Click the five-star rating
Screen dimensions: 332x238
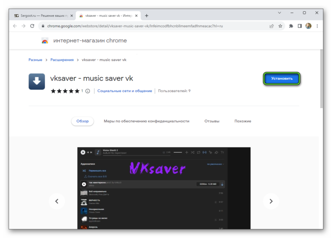[x=65, y=91]
